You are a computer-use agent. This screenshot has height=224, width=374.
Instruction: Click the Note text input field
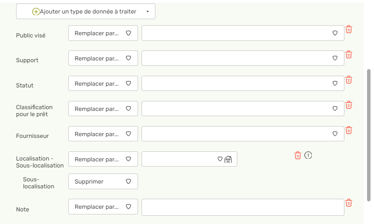(x=243, y=207)
